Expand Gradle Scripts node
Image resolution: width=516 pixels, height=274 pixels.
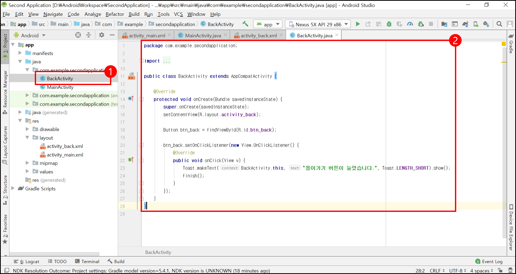point(13,188)
